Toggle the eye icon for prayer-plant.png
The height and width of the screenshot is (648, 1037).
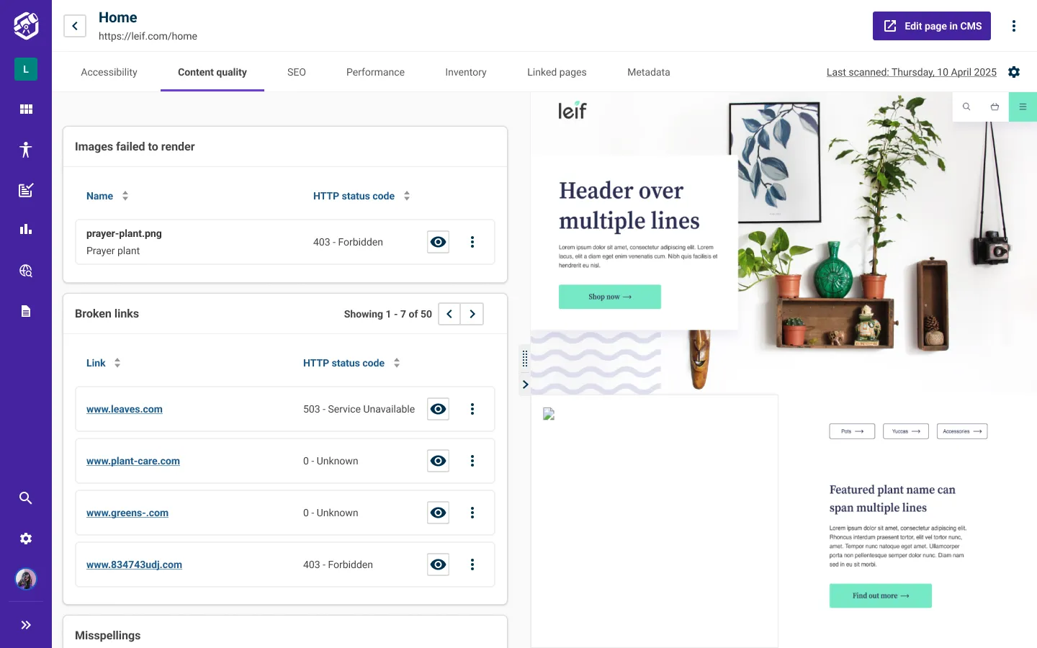438,242
